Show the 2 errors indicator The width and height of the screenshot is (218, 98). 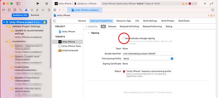(191, 4)
